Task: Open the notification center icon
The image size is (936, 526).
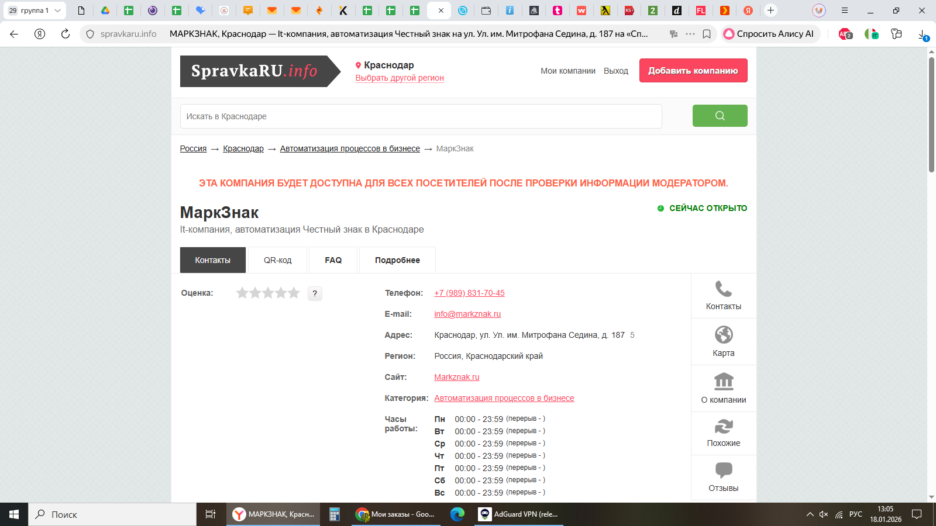Action: tap(917, 514)
